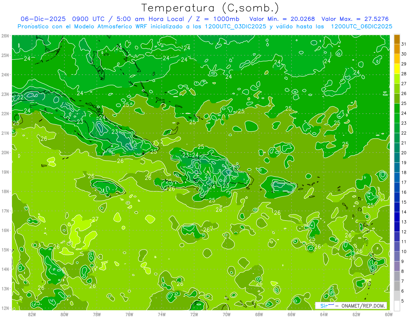The image size is (413, 319).
Task: Click the colorbar label "28"
Action: pos(404,74)
